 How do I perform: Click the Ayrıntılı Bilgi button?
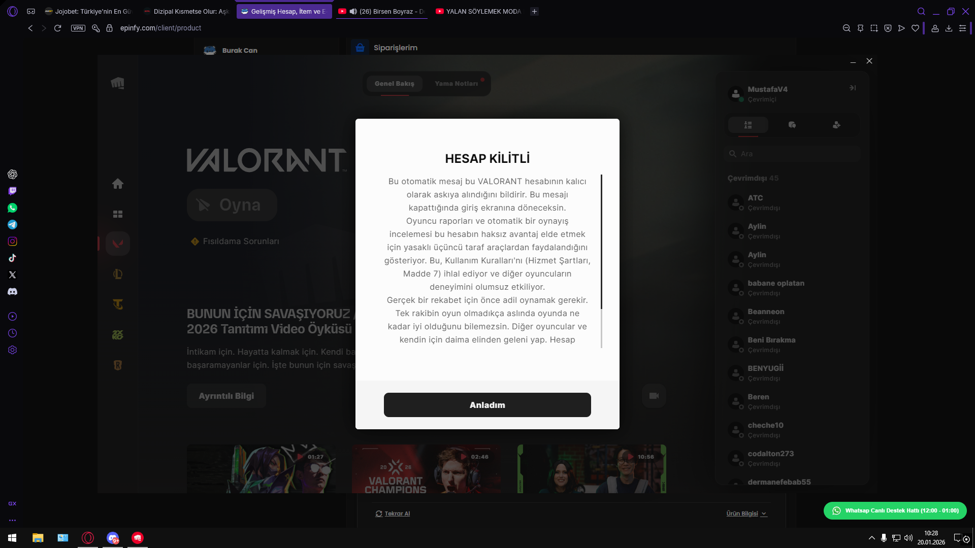[226, 396]
